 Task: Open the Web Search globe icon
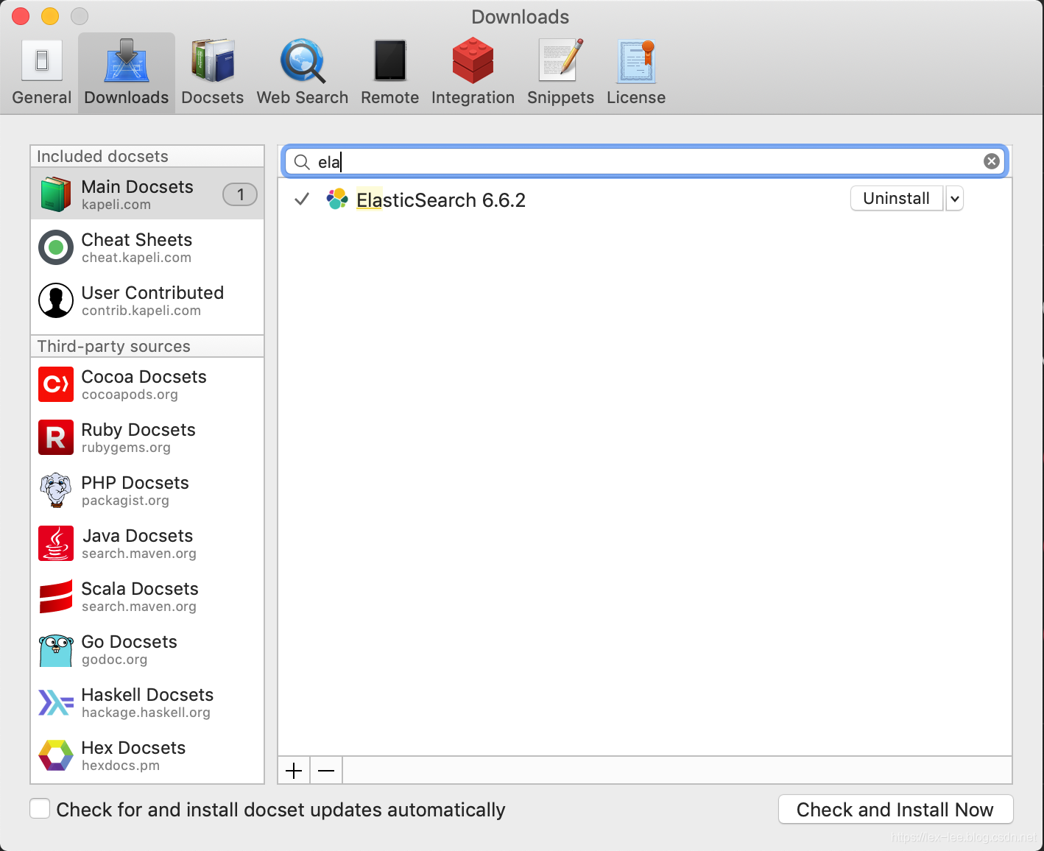(303, 60)
